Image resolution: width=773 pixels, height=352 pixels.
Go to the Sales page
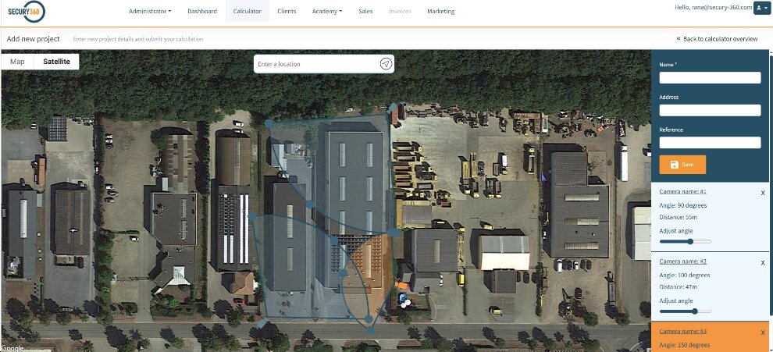(365, 12)
